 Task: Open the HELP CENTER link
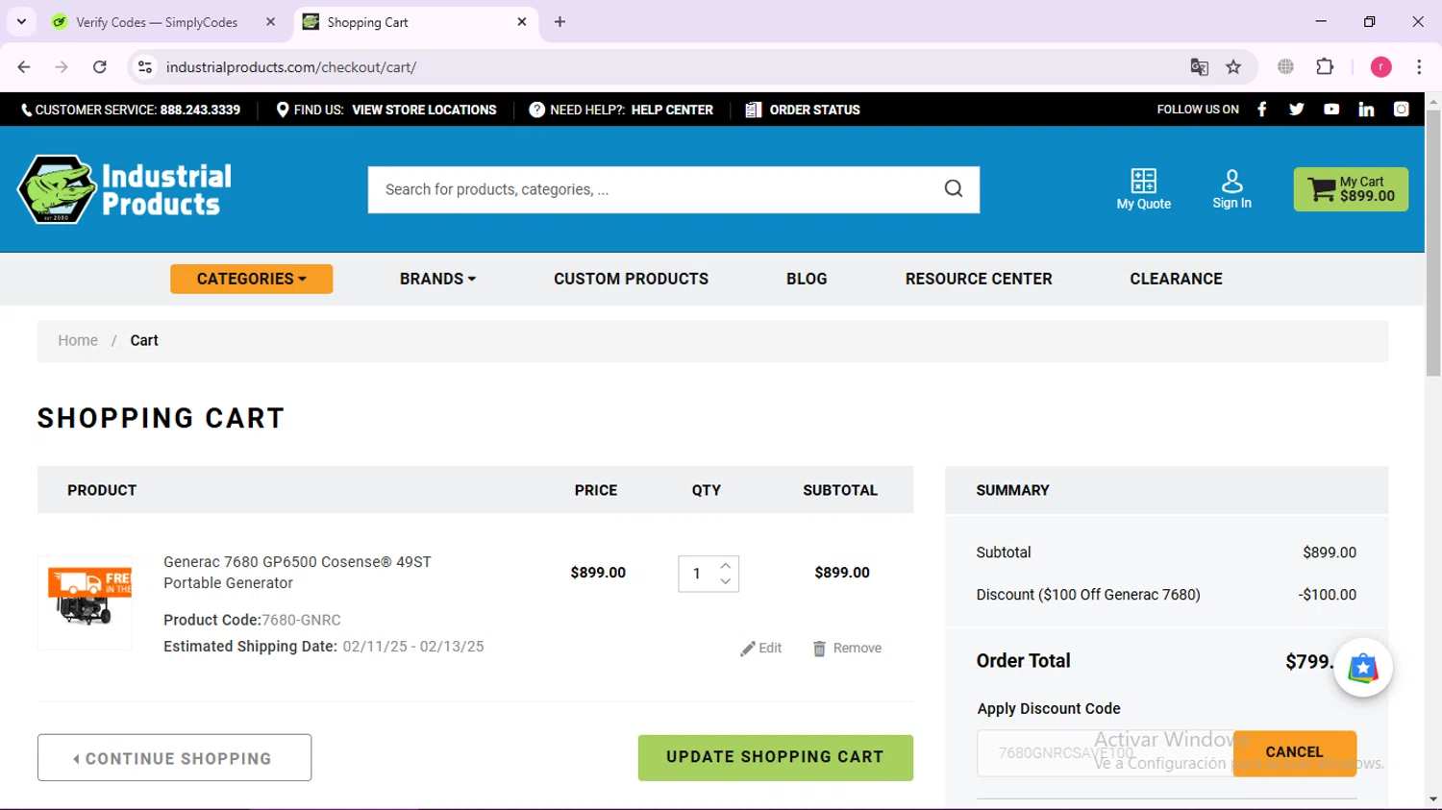[x=672, y=110]
